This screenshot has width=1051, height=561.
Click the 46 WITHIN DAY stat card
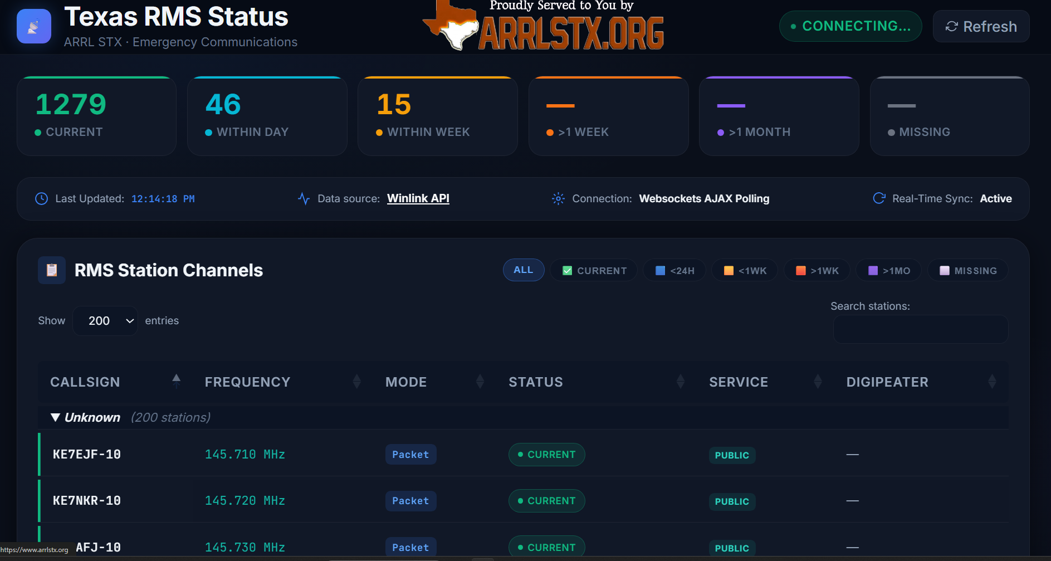267,116
